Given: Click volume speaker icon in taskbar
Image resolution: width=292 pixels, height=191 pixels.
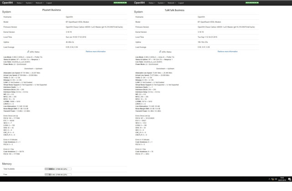Looking at the screenshot, I should tap(276, 179).
